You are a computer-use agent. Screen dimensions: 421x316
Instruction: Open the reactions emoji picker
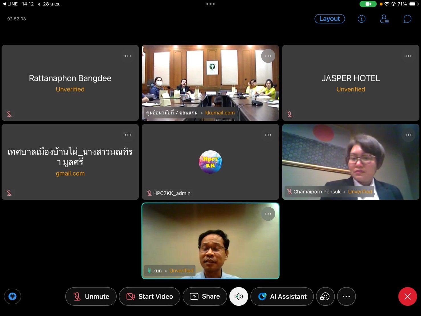pos(325,297)
